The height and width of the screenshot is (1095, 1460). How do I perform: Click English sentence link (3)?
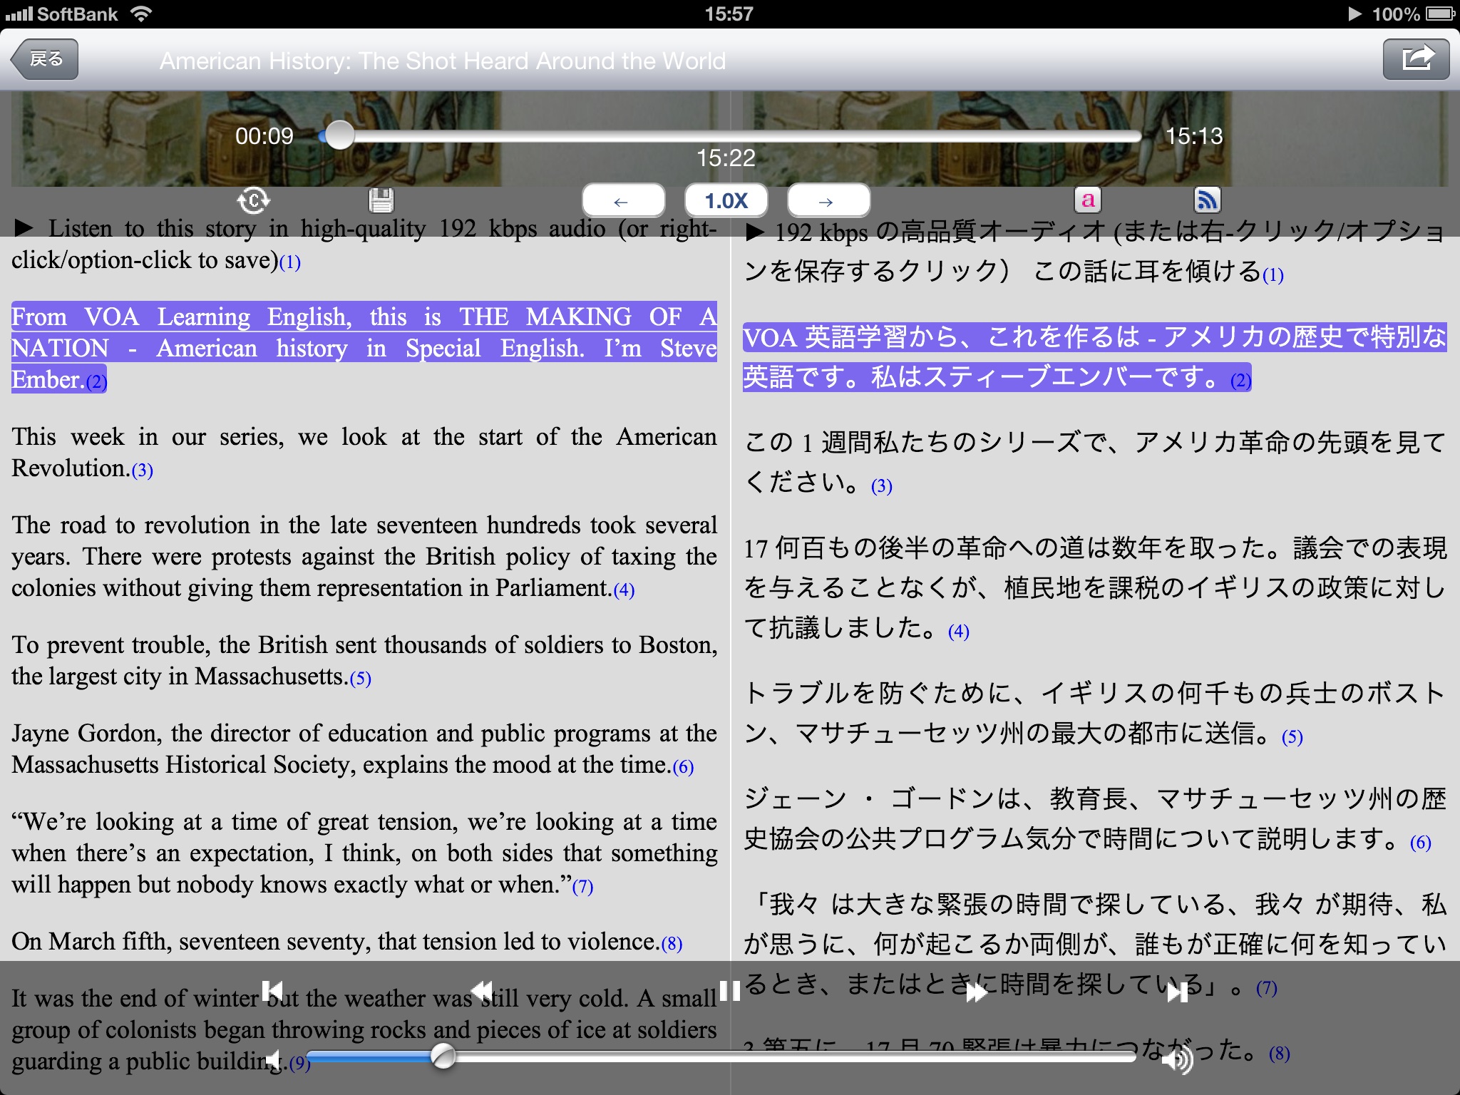143,471
